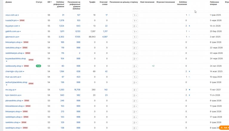Click 'Статус' column header
The image size is (229, 131).
coord(39,2)
